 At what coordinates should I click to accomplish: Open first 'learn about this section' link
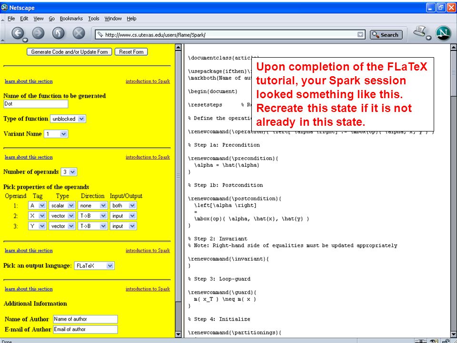(29, 81)
